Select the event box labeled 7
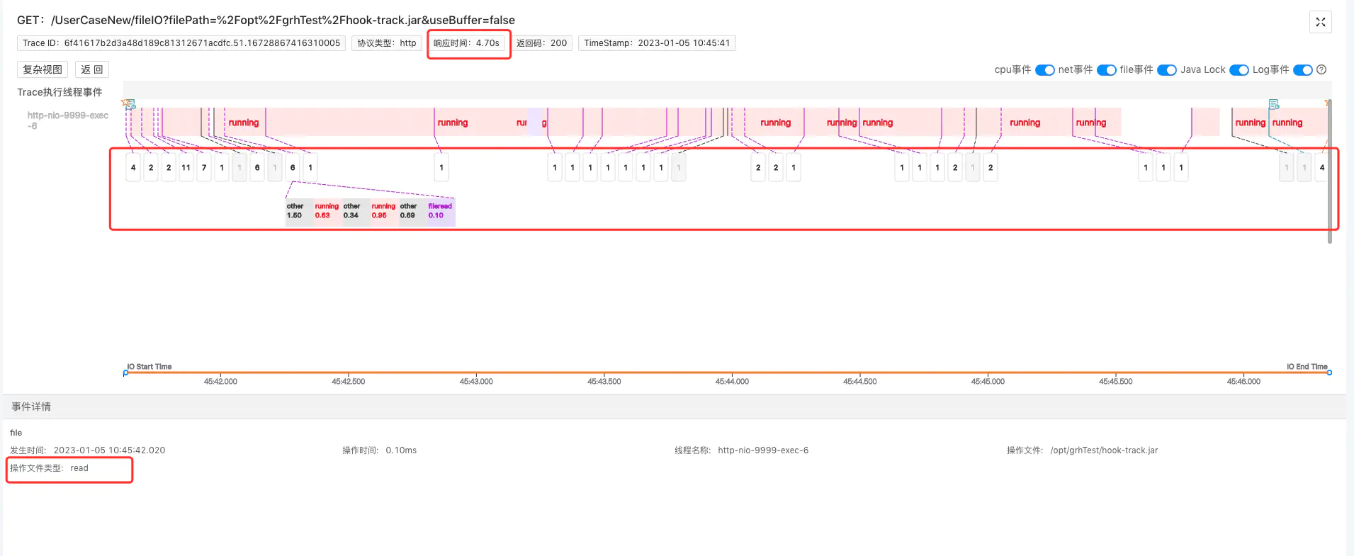1354x556 pixels. (x=204, y=168)
